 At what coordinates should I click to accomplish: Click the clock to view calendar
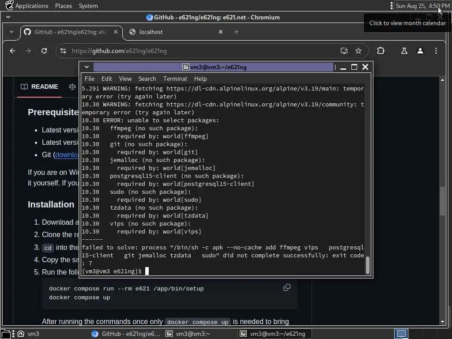422,6
